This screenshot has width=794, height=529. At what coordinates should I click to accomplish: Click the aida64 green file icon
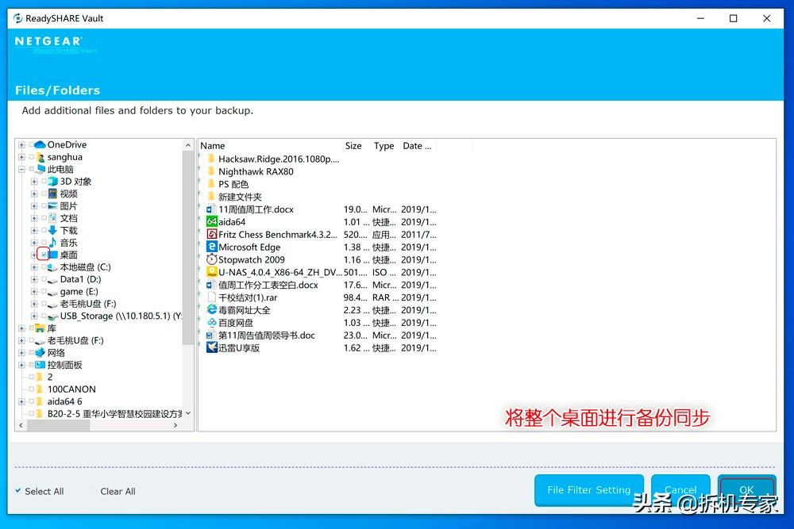click(x=212, y=221)
